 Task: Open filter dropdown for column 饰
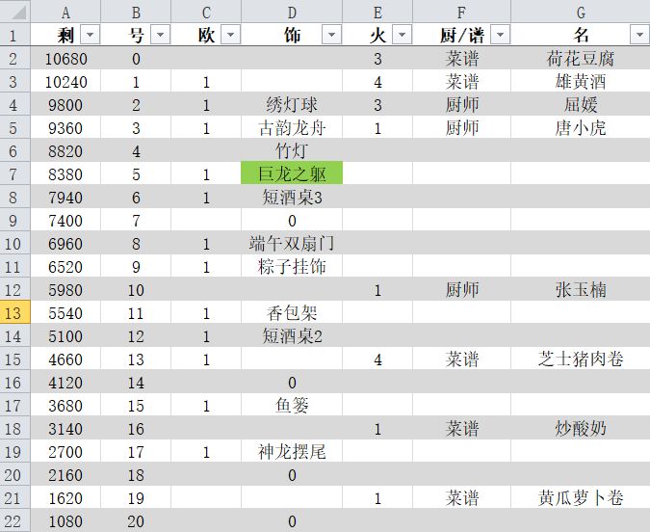331,35
